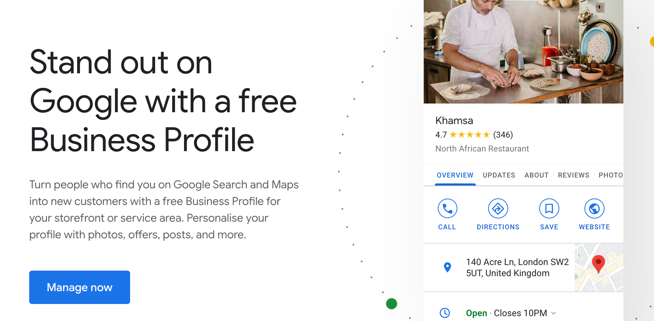This screenshot has width=654, height=321.
Task: Click the chef cover photo
Action: (x=523, y=51)
